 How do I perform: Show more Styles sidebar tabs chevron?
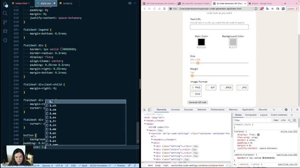[292, 115]
